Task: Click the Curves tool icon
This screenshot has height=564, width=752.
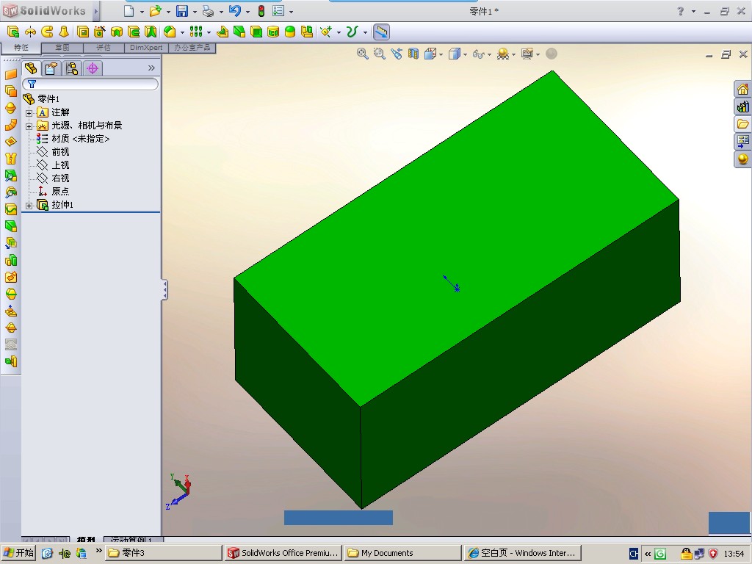Action: pos(352,32)
